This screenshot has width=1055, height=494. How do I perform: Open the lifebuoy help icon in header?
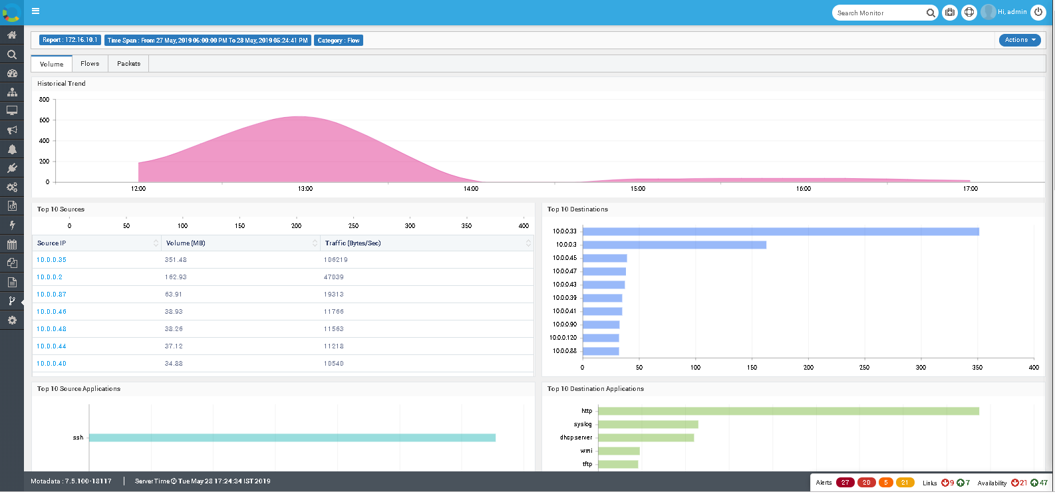pyautogui.click(x=969, y=12)
